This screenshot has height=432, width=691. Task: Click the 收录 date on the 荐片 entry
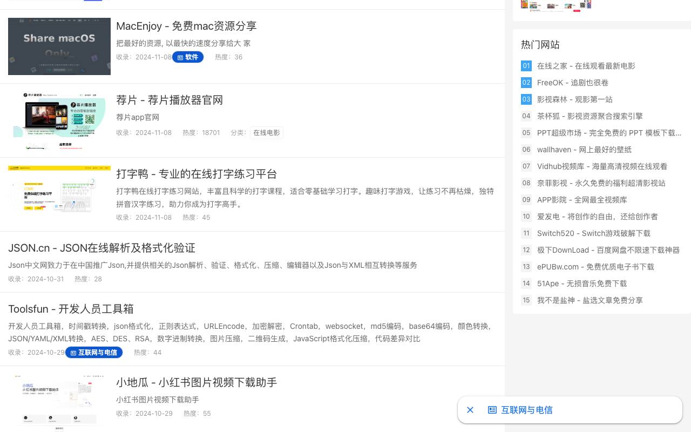[144, 133]
